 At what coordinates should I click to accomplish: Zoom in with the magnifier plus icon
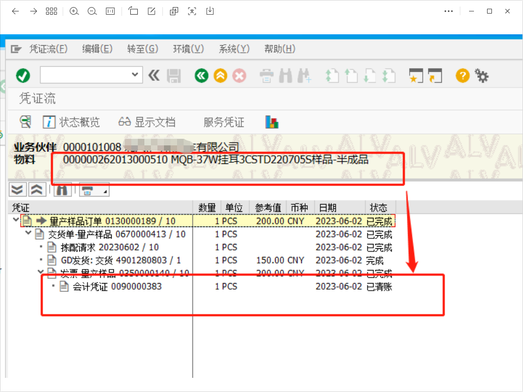point(74,11)
